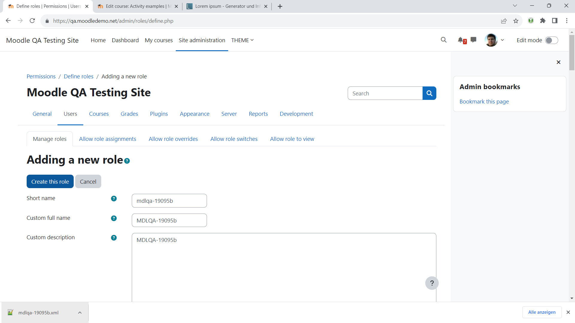Select the Users admin tab
Image resolution: width=575 pixels, height=323 pixels.
[x=70, y=114]
